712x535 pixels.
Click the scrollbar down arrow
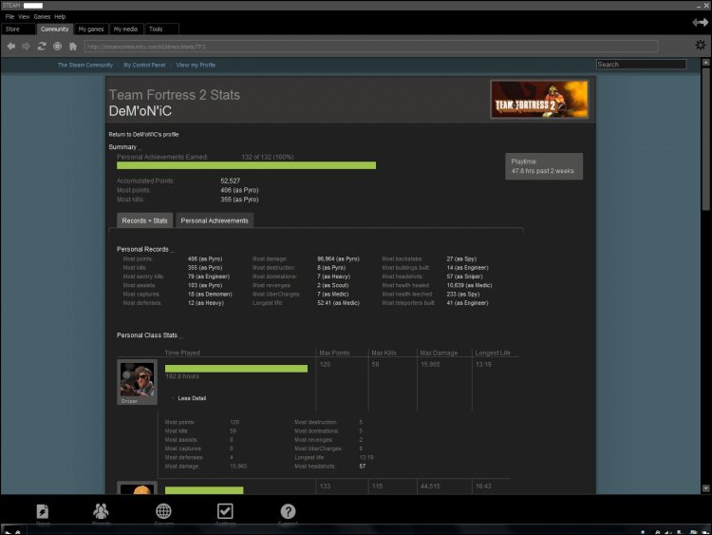705,488
